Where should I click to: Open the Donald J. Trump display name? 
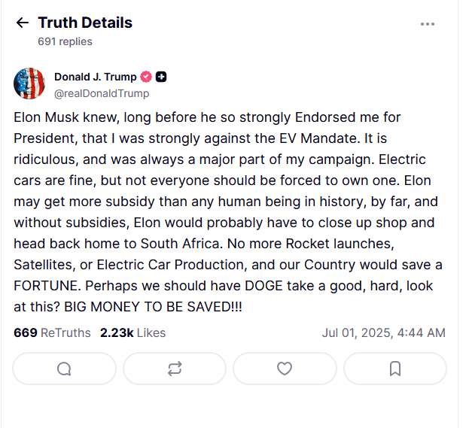(95, 77)
